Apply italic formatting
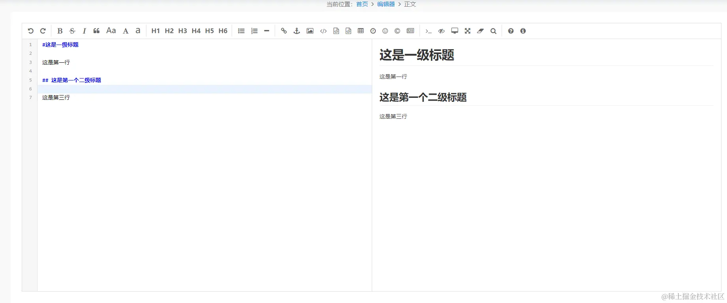 point(84,31)
